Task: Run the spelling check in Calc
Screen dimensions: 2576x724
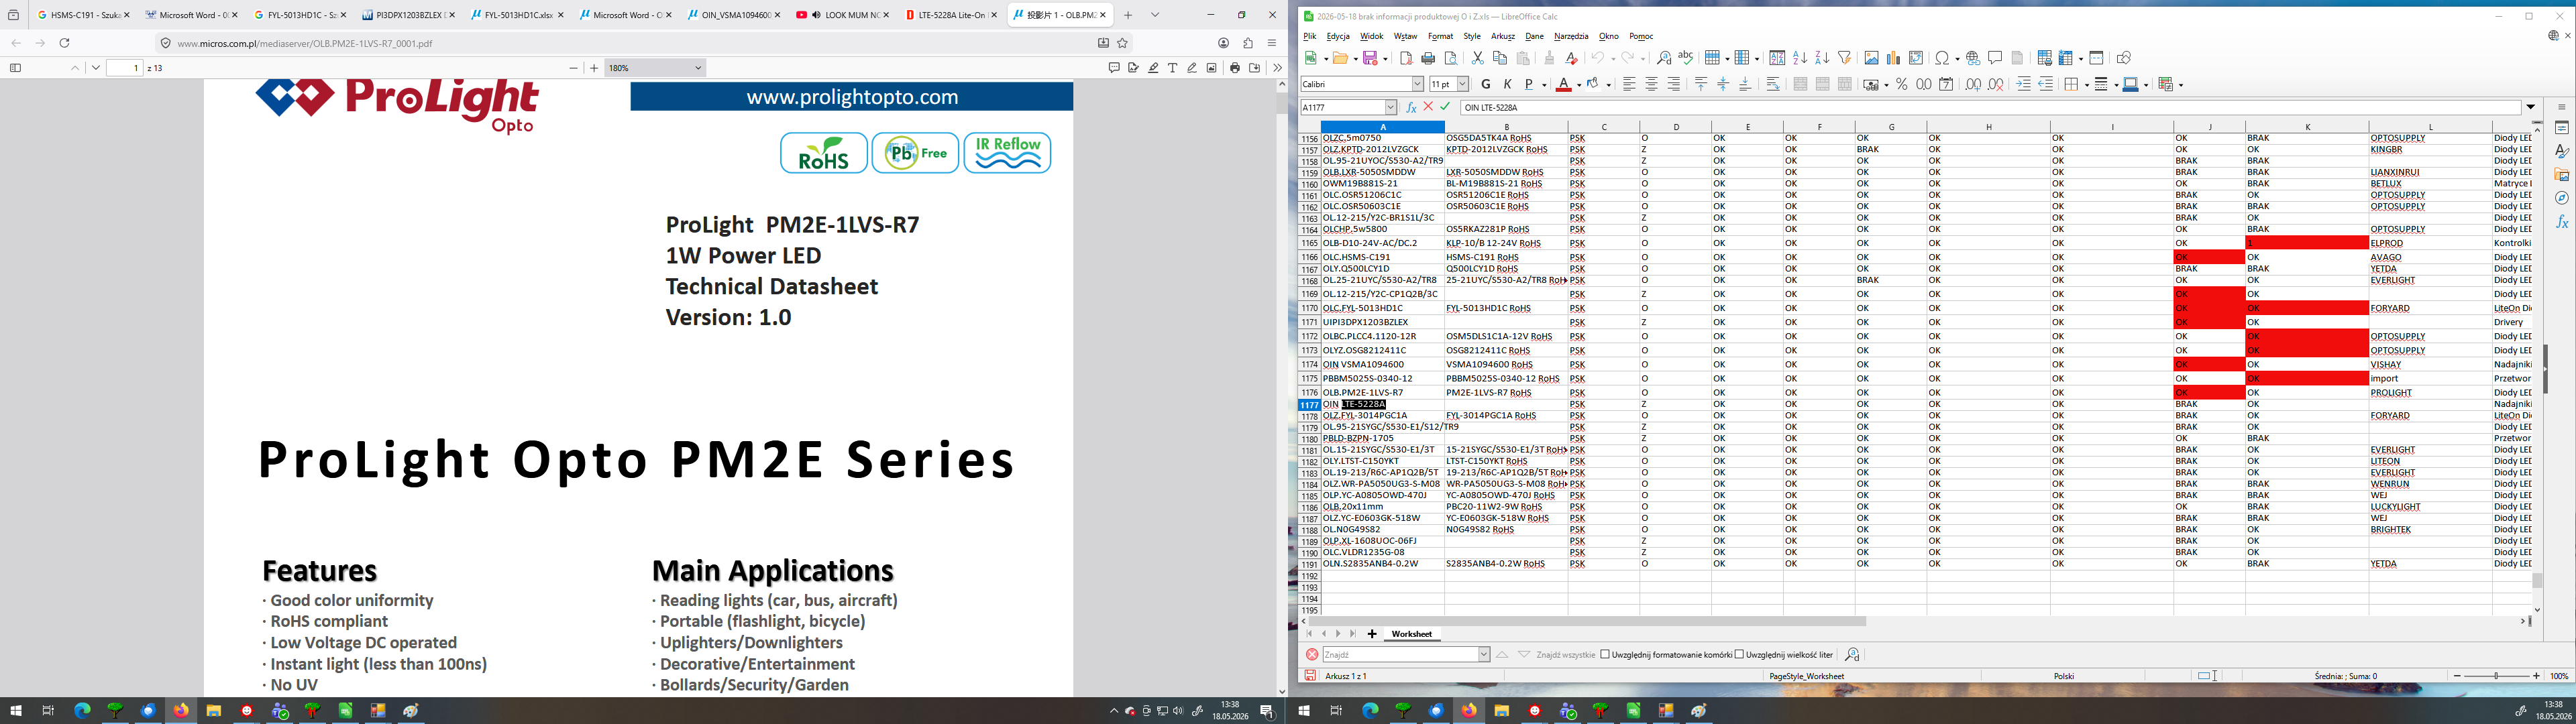Action: 1686,58
